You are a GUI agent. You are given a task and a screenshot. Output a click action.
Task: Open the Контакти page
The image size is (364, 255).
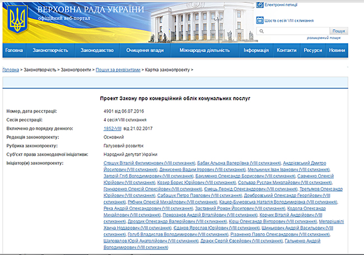(x=287, y=50)
